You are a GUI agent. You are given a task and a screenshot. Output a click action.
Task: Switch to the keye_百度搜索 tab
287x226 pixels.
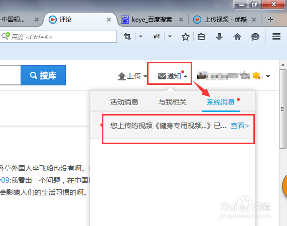tap(152, 20)
